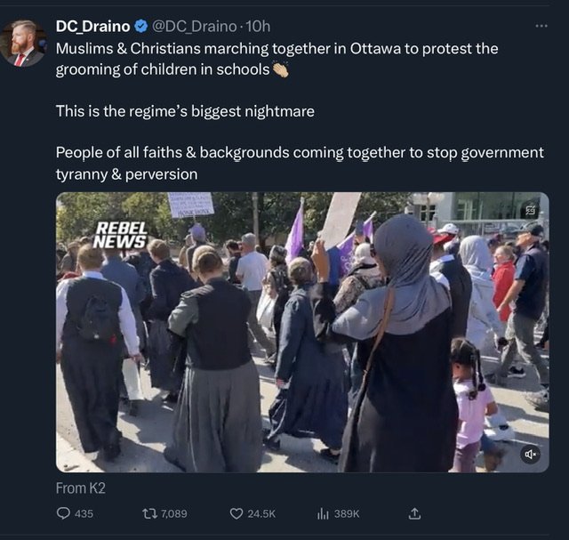Play the Rebel News protest video
The width and height of the screenshot is (569, 540).
[x=302, y=333]
